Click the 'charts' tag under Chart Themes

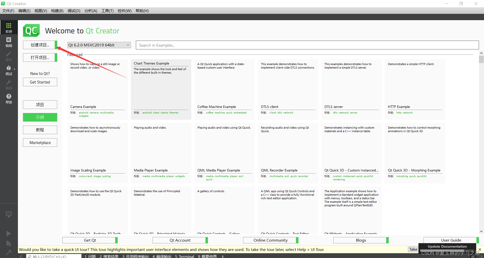pyautogui.click(x=164, y=113)
